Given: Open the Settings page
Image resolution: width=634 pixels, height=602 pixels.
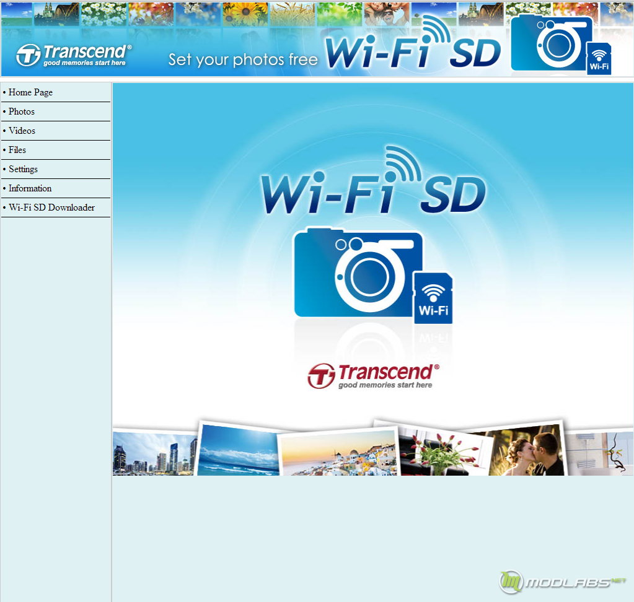Looking at the screenshot, I should (23, 169).
